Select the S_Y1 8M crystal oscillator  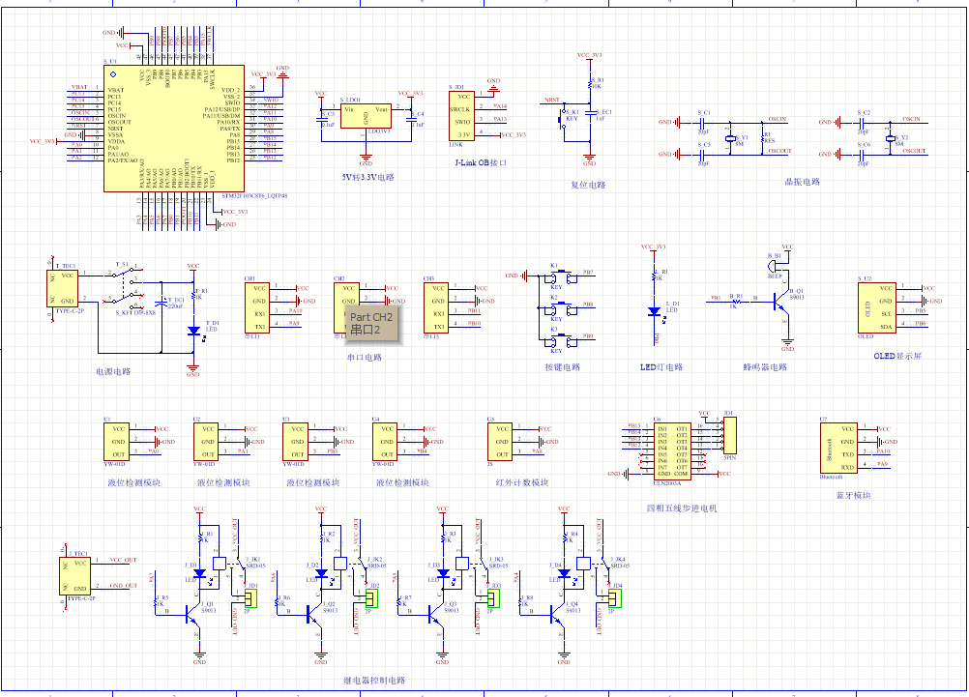tap(730, 138)
